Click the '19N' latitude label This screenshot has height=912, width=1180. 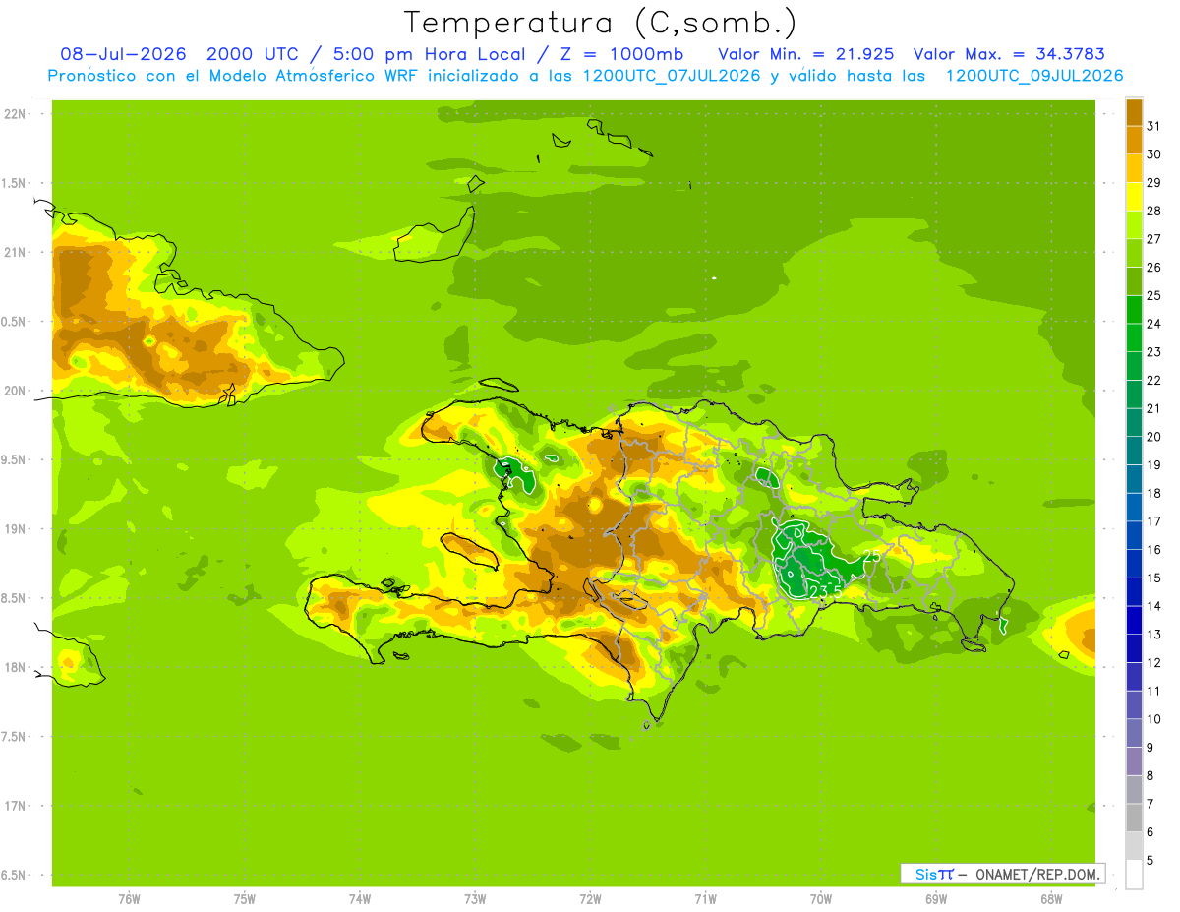[x=16, y=529]
